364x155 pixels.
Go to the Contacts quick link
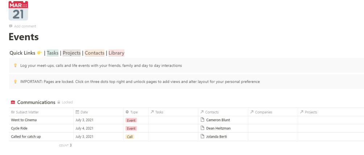click(95, 53)
